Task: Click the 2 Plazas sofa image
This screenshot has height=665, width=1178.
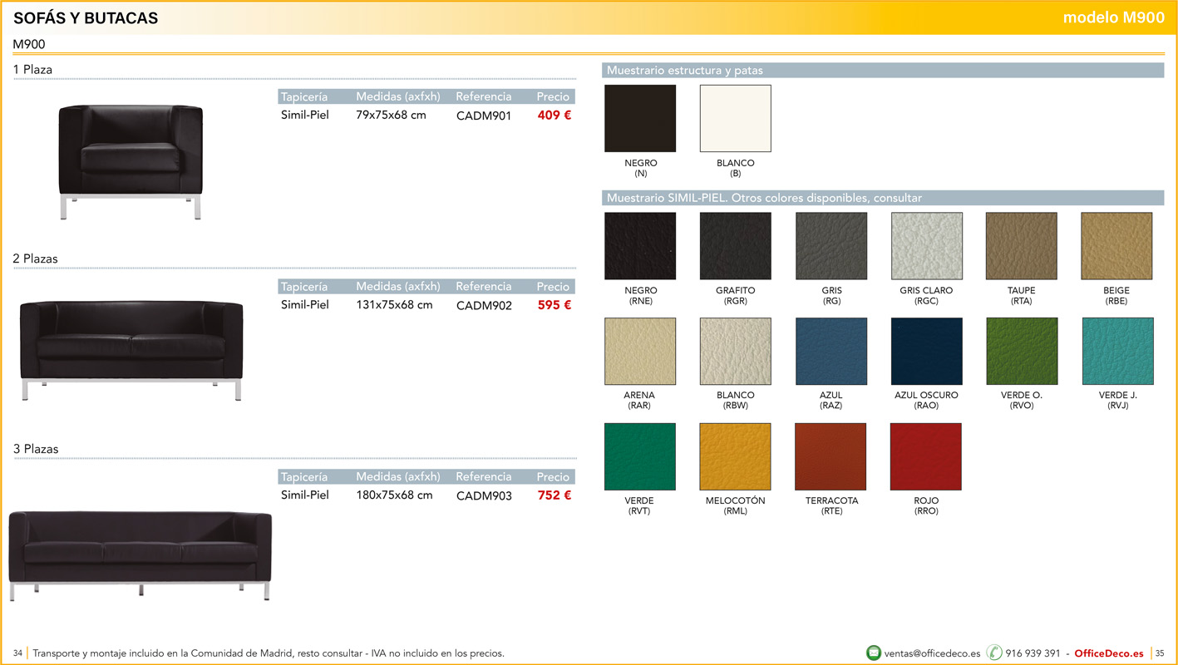Action: click(131, 350)
